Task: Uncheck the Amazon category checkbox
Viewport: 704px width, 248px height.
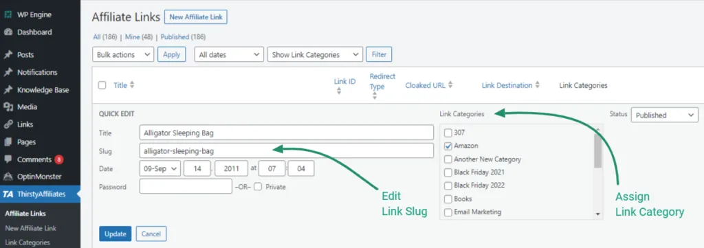Action: click(448, 146)
